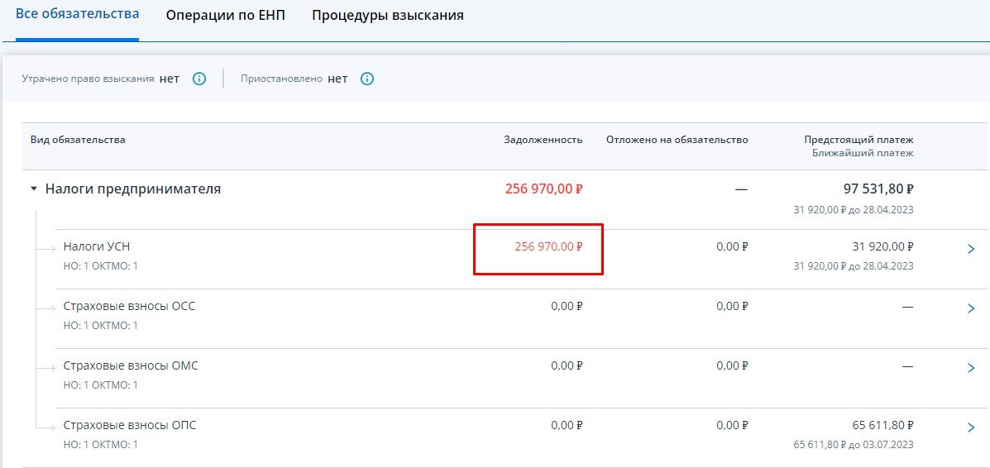Select Страховые взносы ОМС row label
Image resolution: width=990 pixels, height=468 pixels.
[x=131, y=365]
